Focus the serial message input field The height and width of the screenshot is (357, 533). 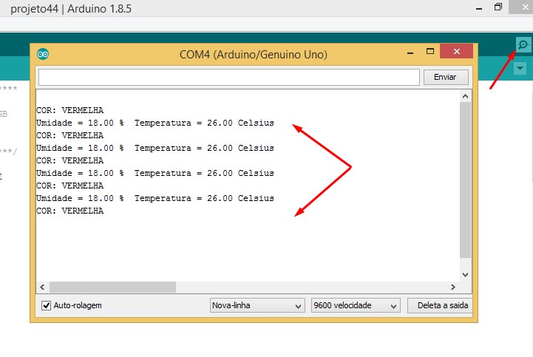pyautogui.click(x=228, y=77)
